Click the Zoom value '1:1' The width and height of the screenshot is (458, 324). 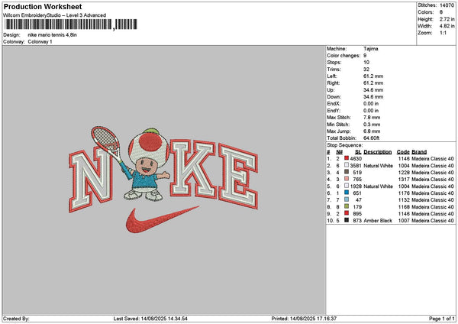pos(443,33)
